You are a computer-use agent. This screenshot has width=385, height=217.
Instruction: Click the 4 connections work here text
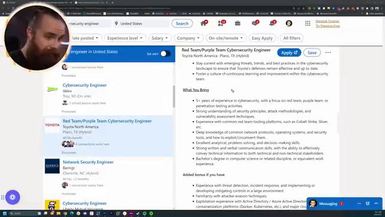click(x=92, y=144)
